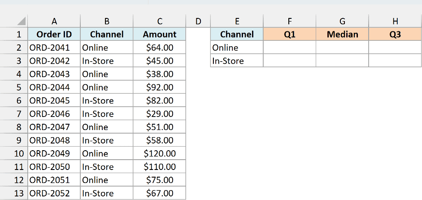This screenshot has width=422, height=200.
Task: Select row 1 header
Action: 14,34
